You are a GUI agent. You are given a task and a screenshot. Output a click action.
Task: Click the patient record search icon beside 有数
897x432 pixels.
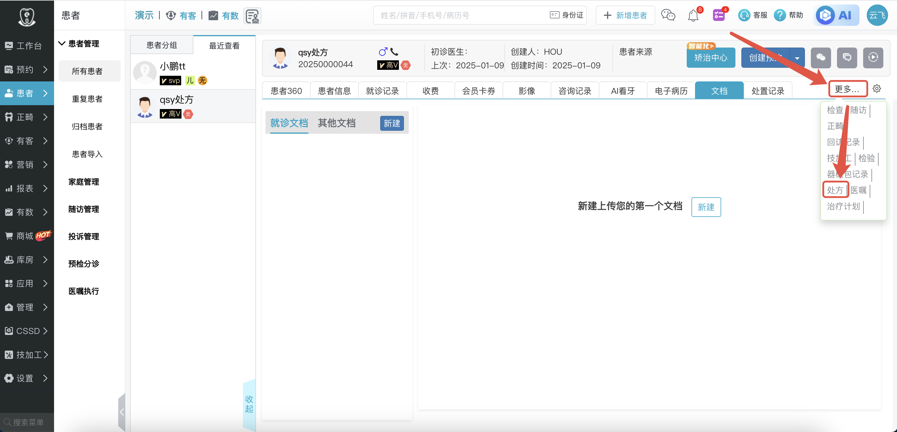coord(252,16)
